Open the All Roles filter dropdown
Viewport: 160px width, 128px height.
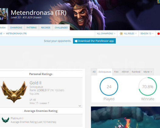click(128, 34)
